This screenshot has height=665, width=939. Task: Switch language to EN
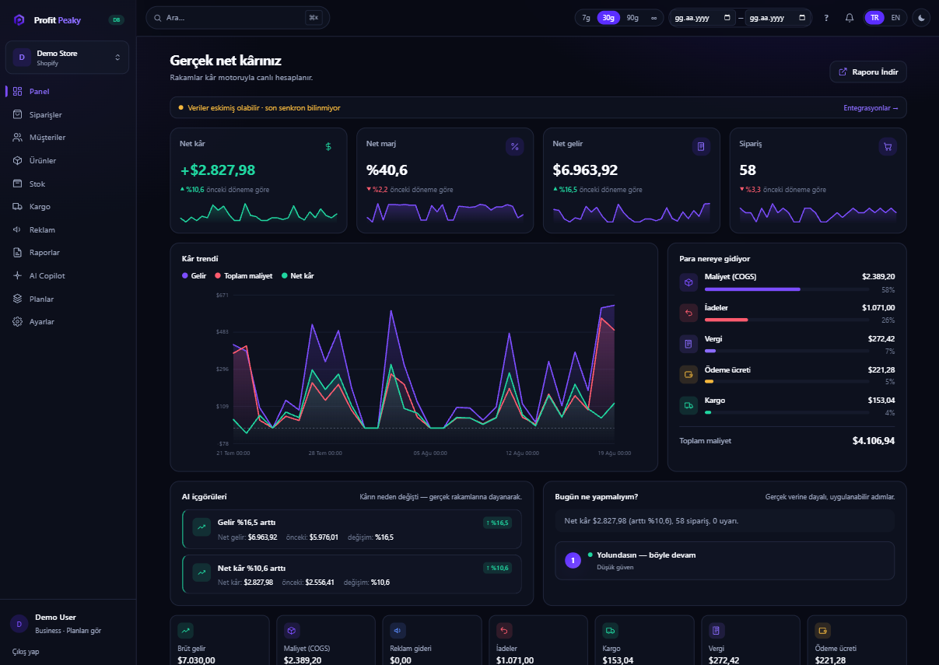tap(895, 18)
